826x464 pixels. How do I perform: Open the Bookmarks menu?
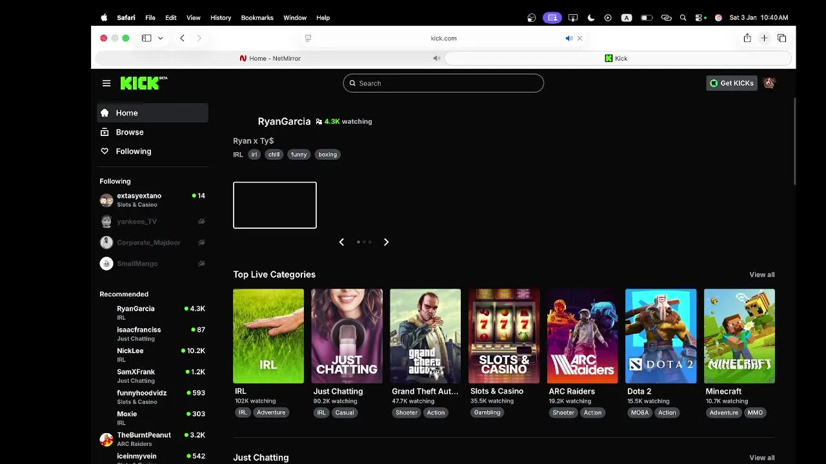point(257,17)
